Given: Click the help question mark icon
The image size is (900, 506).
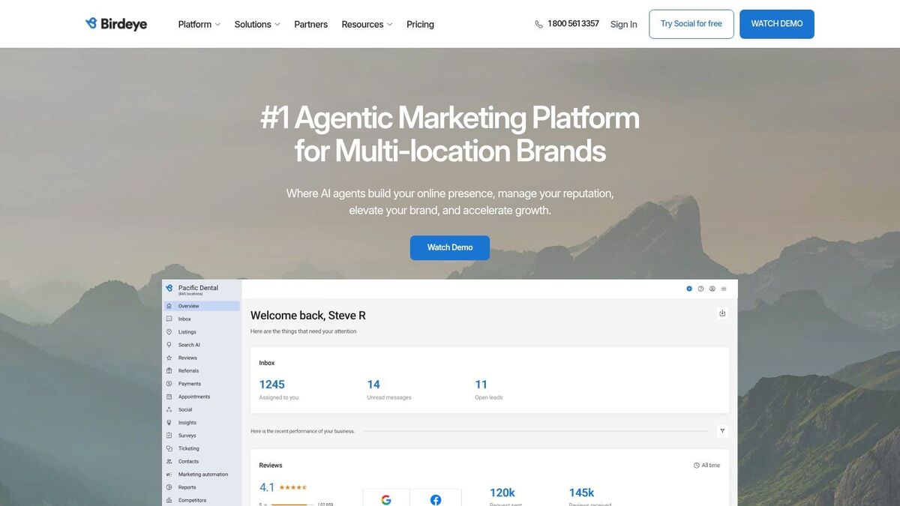Looking at the screenshot, I should coord(700,289).
